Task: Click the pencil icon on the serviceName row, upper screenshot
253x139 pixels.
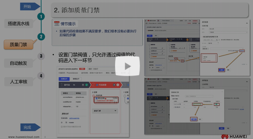Action: pyautogui.click(x=162, y=48)
